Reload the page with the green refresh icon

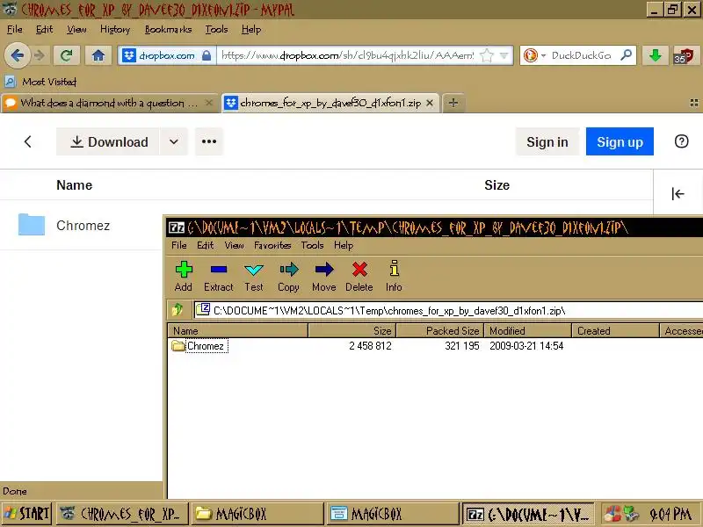click(67, 55)
